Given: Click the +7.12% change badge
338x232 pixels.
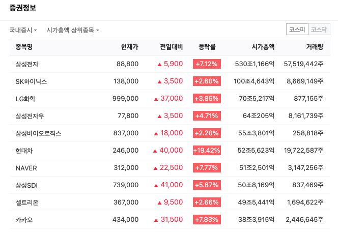Looking at the screenshot, I should click(207, 64).
